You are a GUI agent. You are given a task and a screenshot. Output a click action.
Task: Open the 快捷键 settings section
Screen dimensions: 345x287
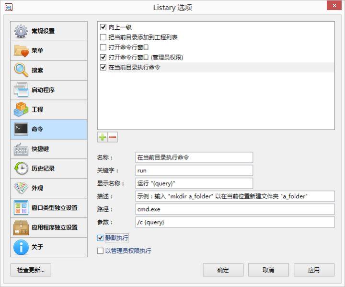pyautogui.click(x=48, y=149)
